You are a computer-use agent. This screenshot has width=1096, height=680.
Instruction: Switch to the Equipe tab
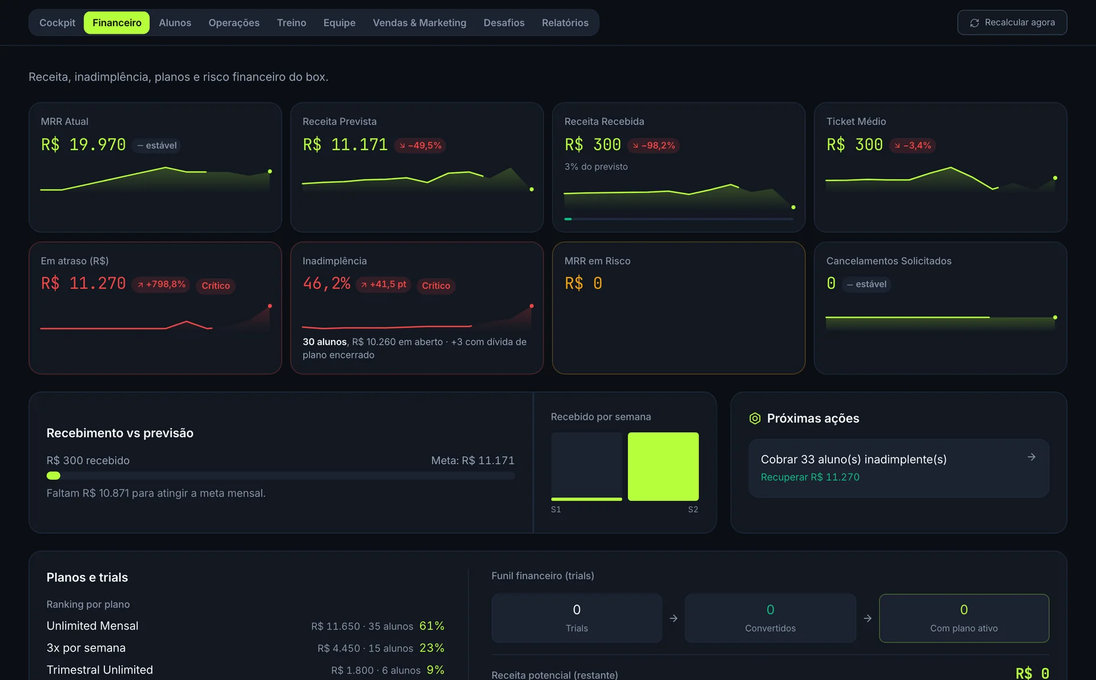[x=340, y=23]
